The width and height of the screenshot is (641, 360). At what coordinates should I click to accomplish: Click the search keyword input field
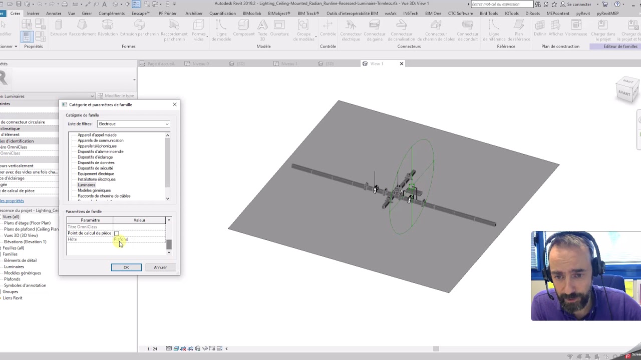tap(502, 4)
